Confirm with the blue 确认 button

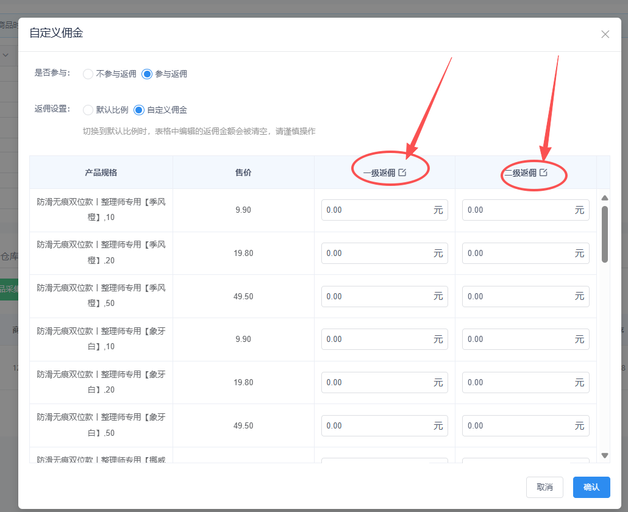[x=591, y=487]
